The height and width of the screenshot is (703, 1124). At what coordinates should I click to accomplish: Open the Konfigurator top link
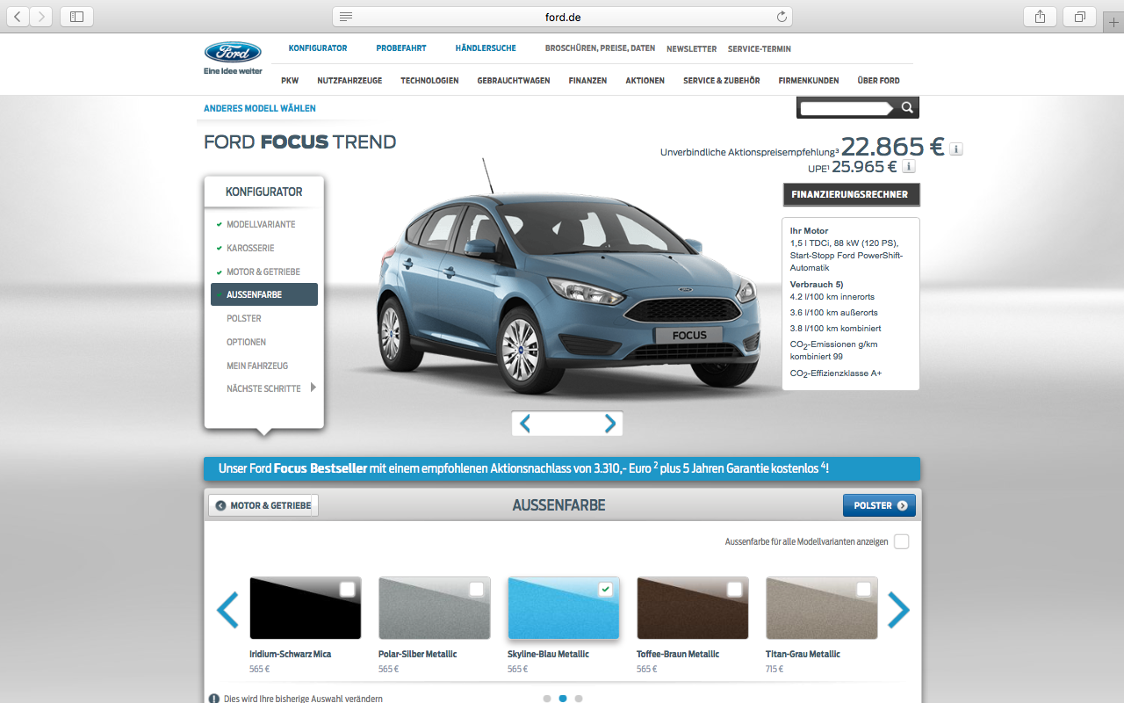click(x=318, y=48)
